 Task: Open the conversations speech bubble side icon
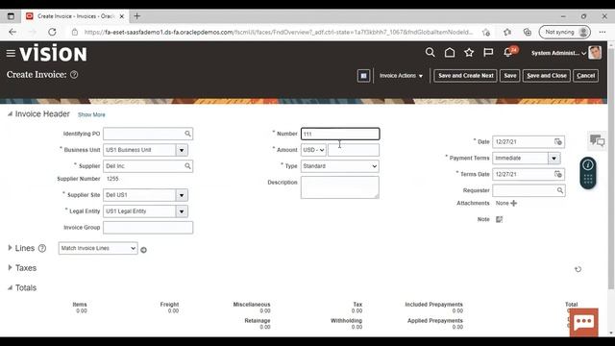[597, 140]
